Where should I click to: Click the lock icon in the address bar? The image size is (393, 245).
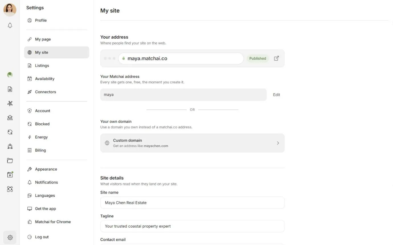[124, 58]
